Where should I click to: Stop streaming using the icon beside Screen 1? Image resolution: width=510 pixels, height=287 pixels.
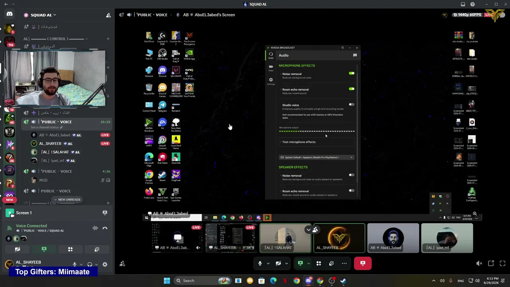(105, 213)
